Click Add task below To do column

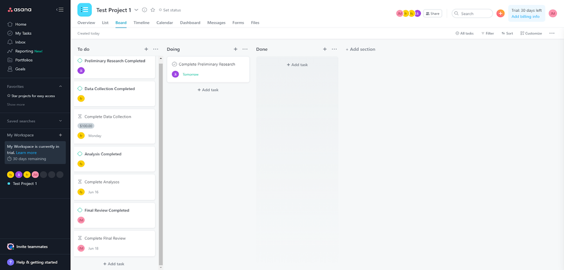113,264
